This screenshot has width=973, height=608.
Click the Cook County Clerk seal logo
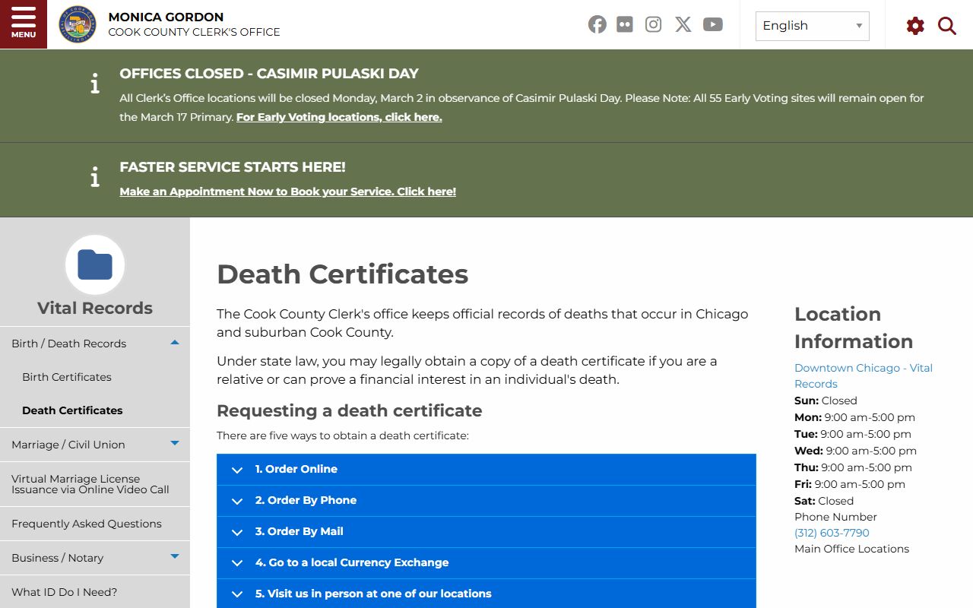pos(78,24)
